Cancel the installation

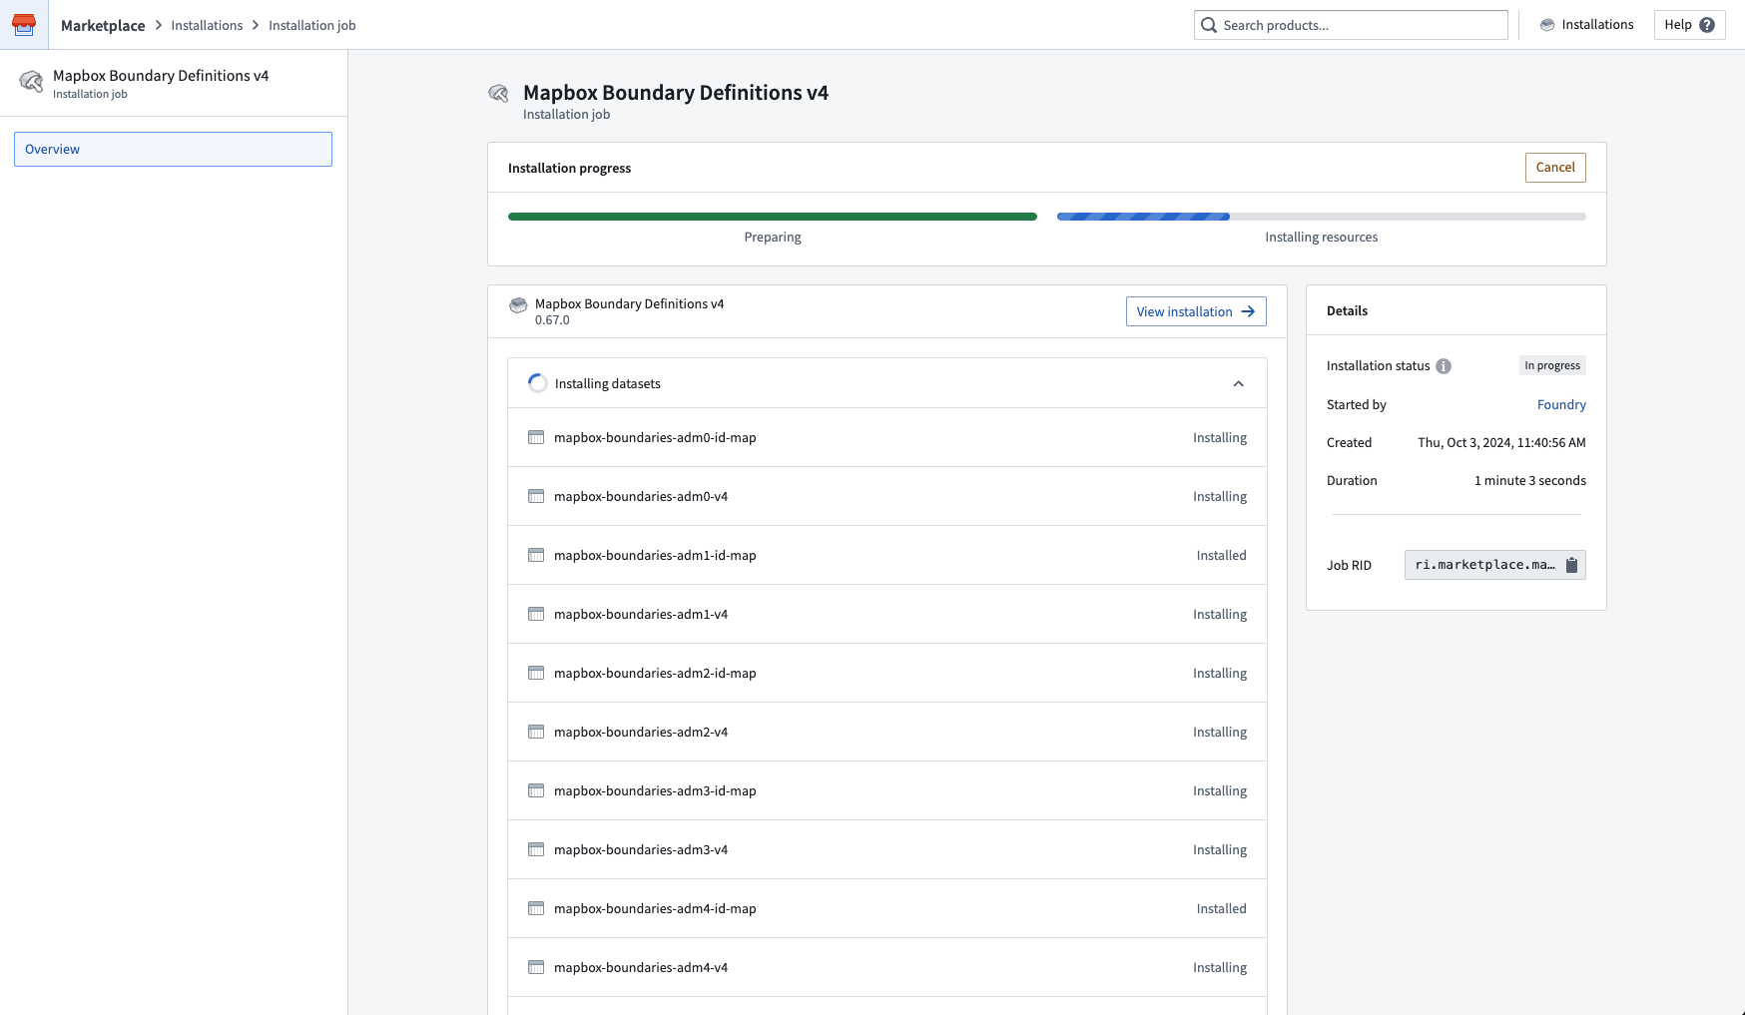coord(1555,168)
